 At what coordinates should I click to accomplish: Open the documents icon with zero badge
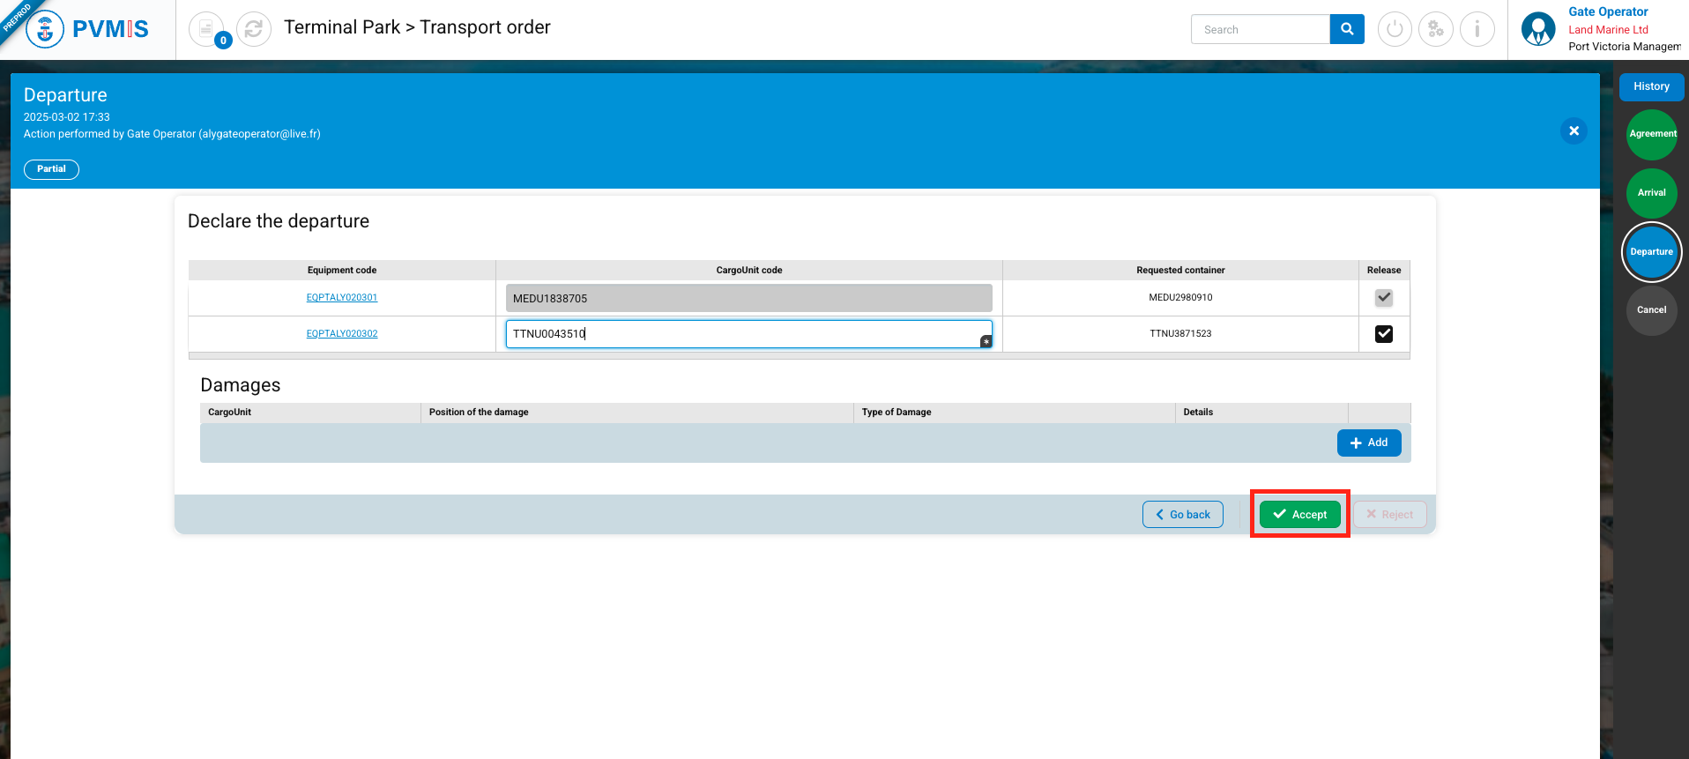click(206, 29)
